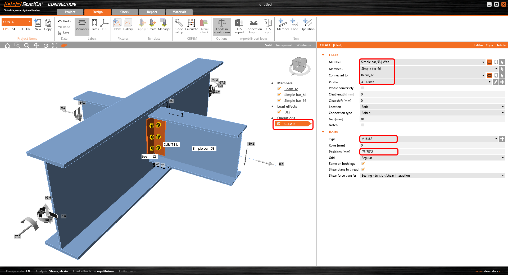Click the bolt Positions input field
The image size is (508, 275).
tap(379, 152)
